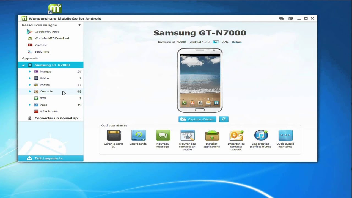Expand the Contacts tree arrow
Screen dimensions: 352x198
(30, 91)
